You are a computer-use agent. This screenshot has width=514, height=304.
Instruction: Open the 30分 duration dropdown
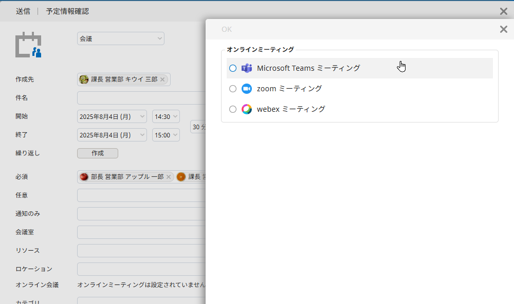pos(198,127)
